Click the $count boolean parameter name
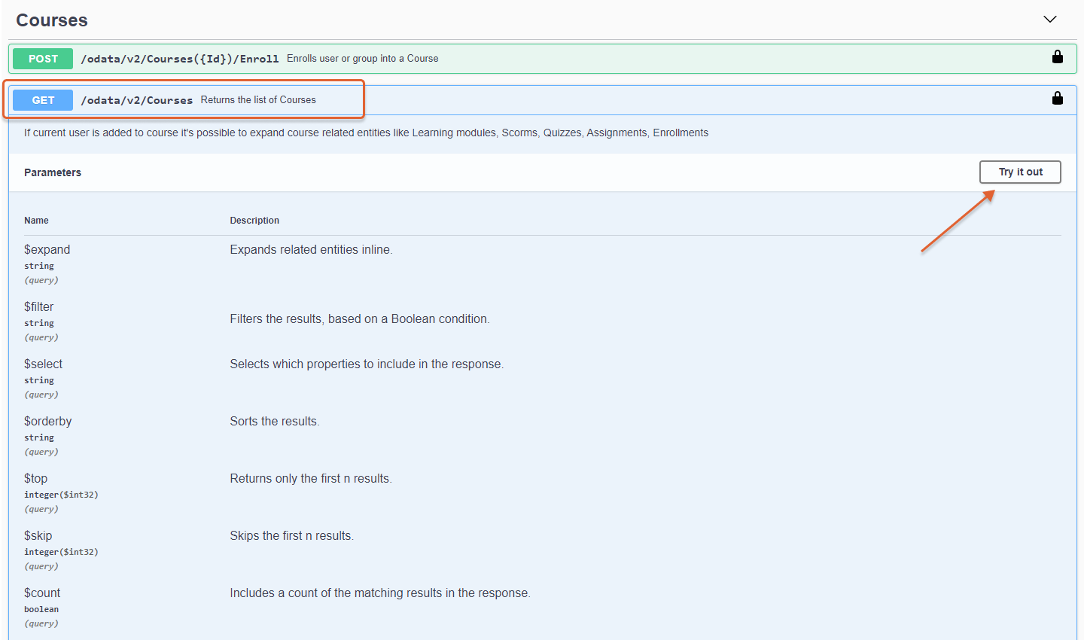The image size is (1084, 640). [x=42, y=593]
